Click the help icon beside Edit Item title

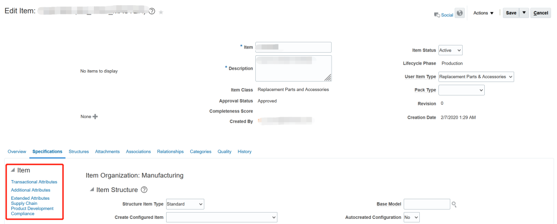pos(152,11)
